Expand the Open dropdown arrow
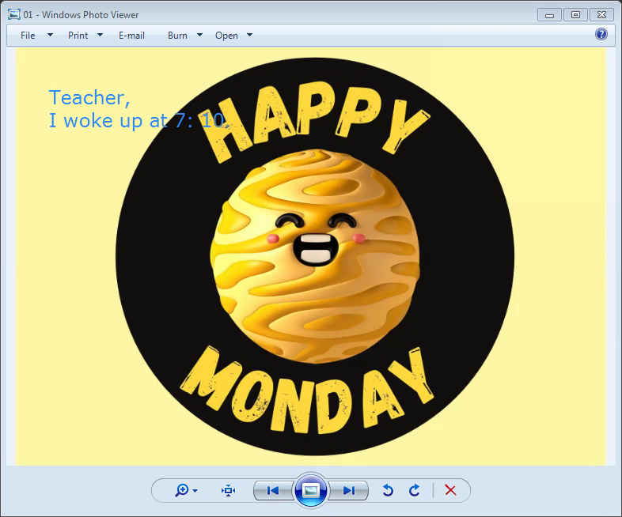622x517 pixels. [x=249, y=35]
